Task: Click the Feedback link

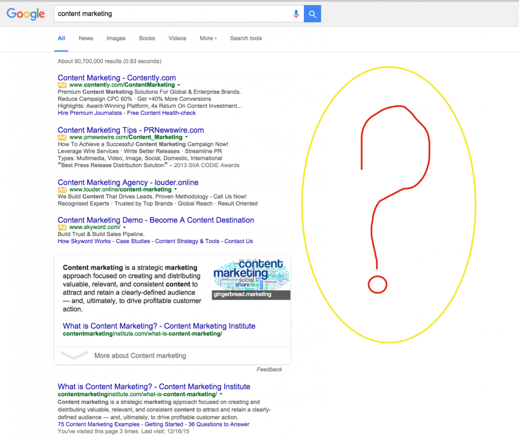Action: tap(270, 369)
